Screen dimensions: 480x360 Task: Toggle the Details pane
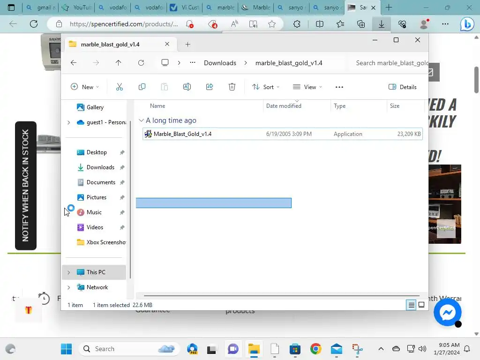pos(402,87)
